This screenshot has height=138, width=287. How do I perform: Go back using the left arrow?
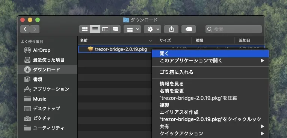tap(25, 29)
